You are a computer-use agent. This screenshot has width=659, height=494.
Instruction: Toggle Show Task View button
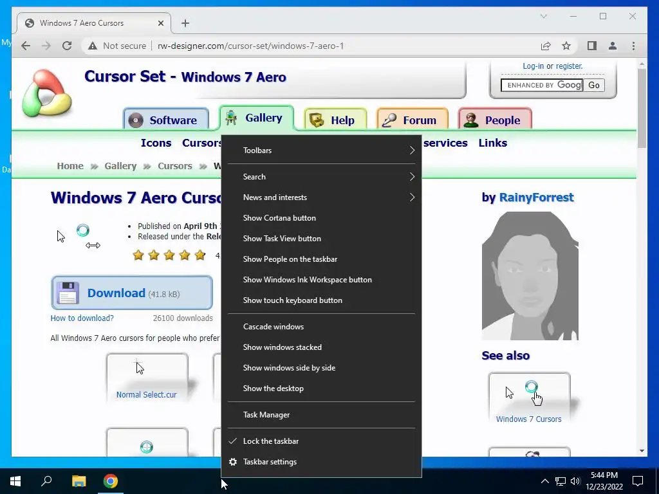click(321, 239)
